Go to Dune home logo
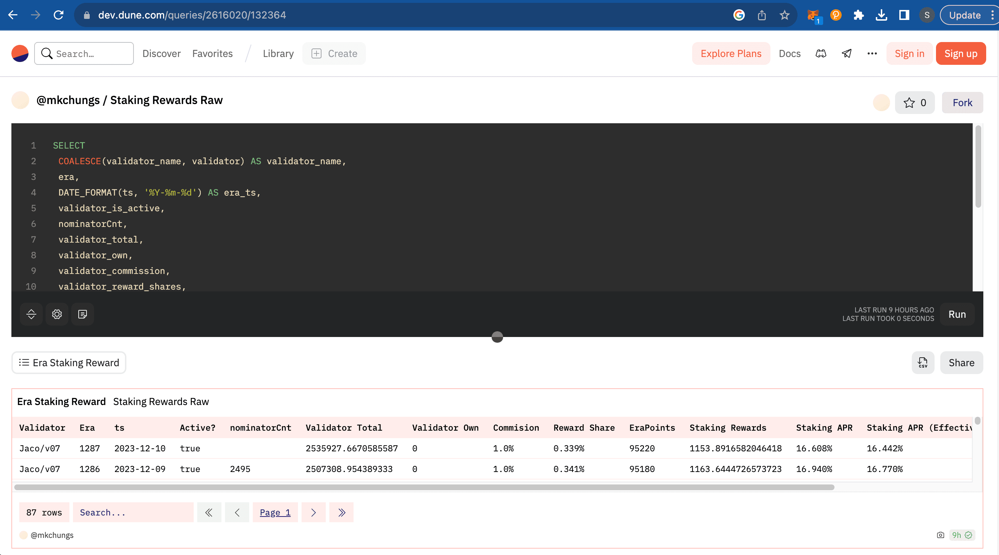The width and height of the screenshot is (999, 555). (x=20, y=53)
